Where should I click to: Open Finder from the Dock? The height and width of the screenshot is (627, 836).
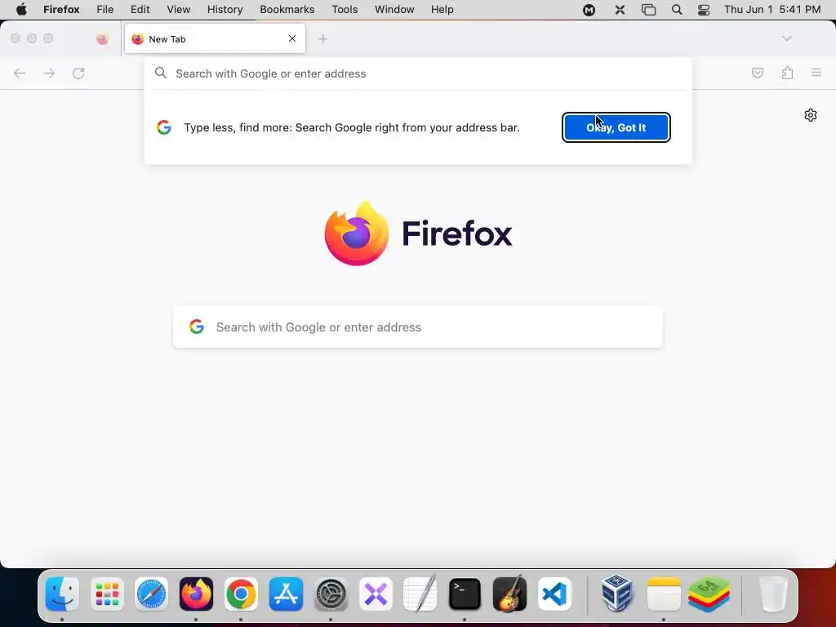pyautogui.click(x=62, y=594)
